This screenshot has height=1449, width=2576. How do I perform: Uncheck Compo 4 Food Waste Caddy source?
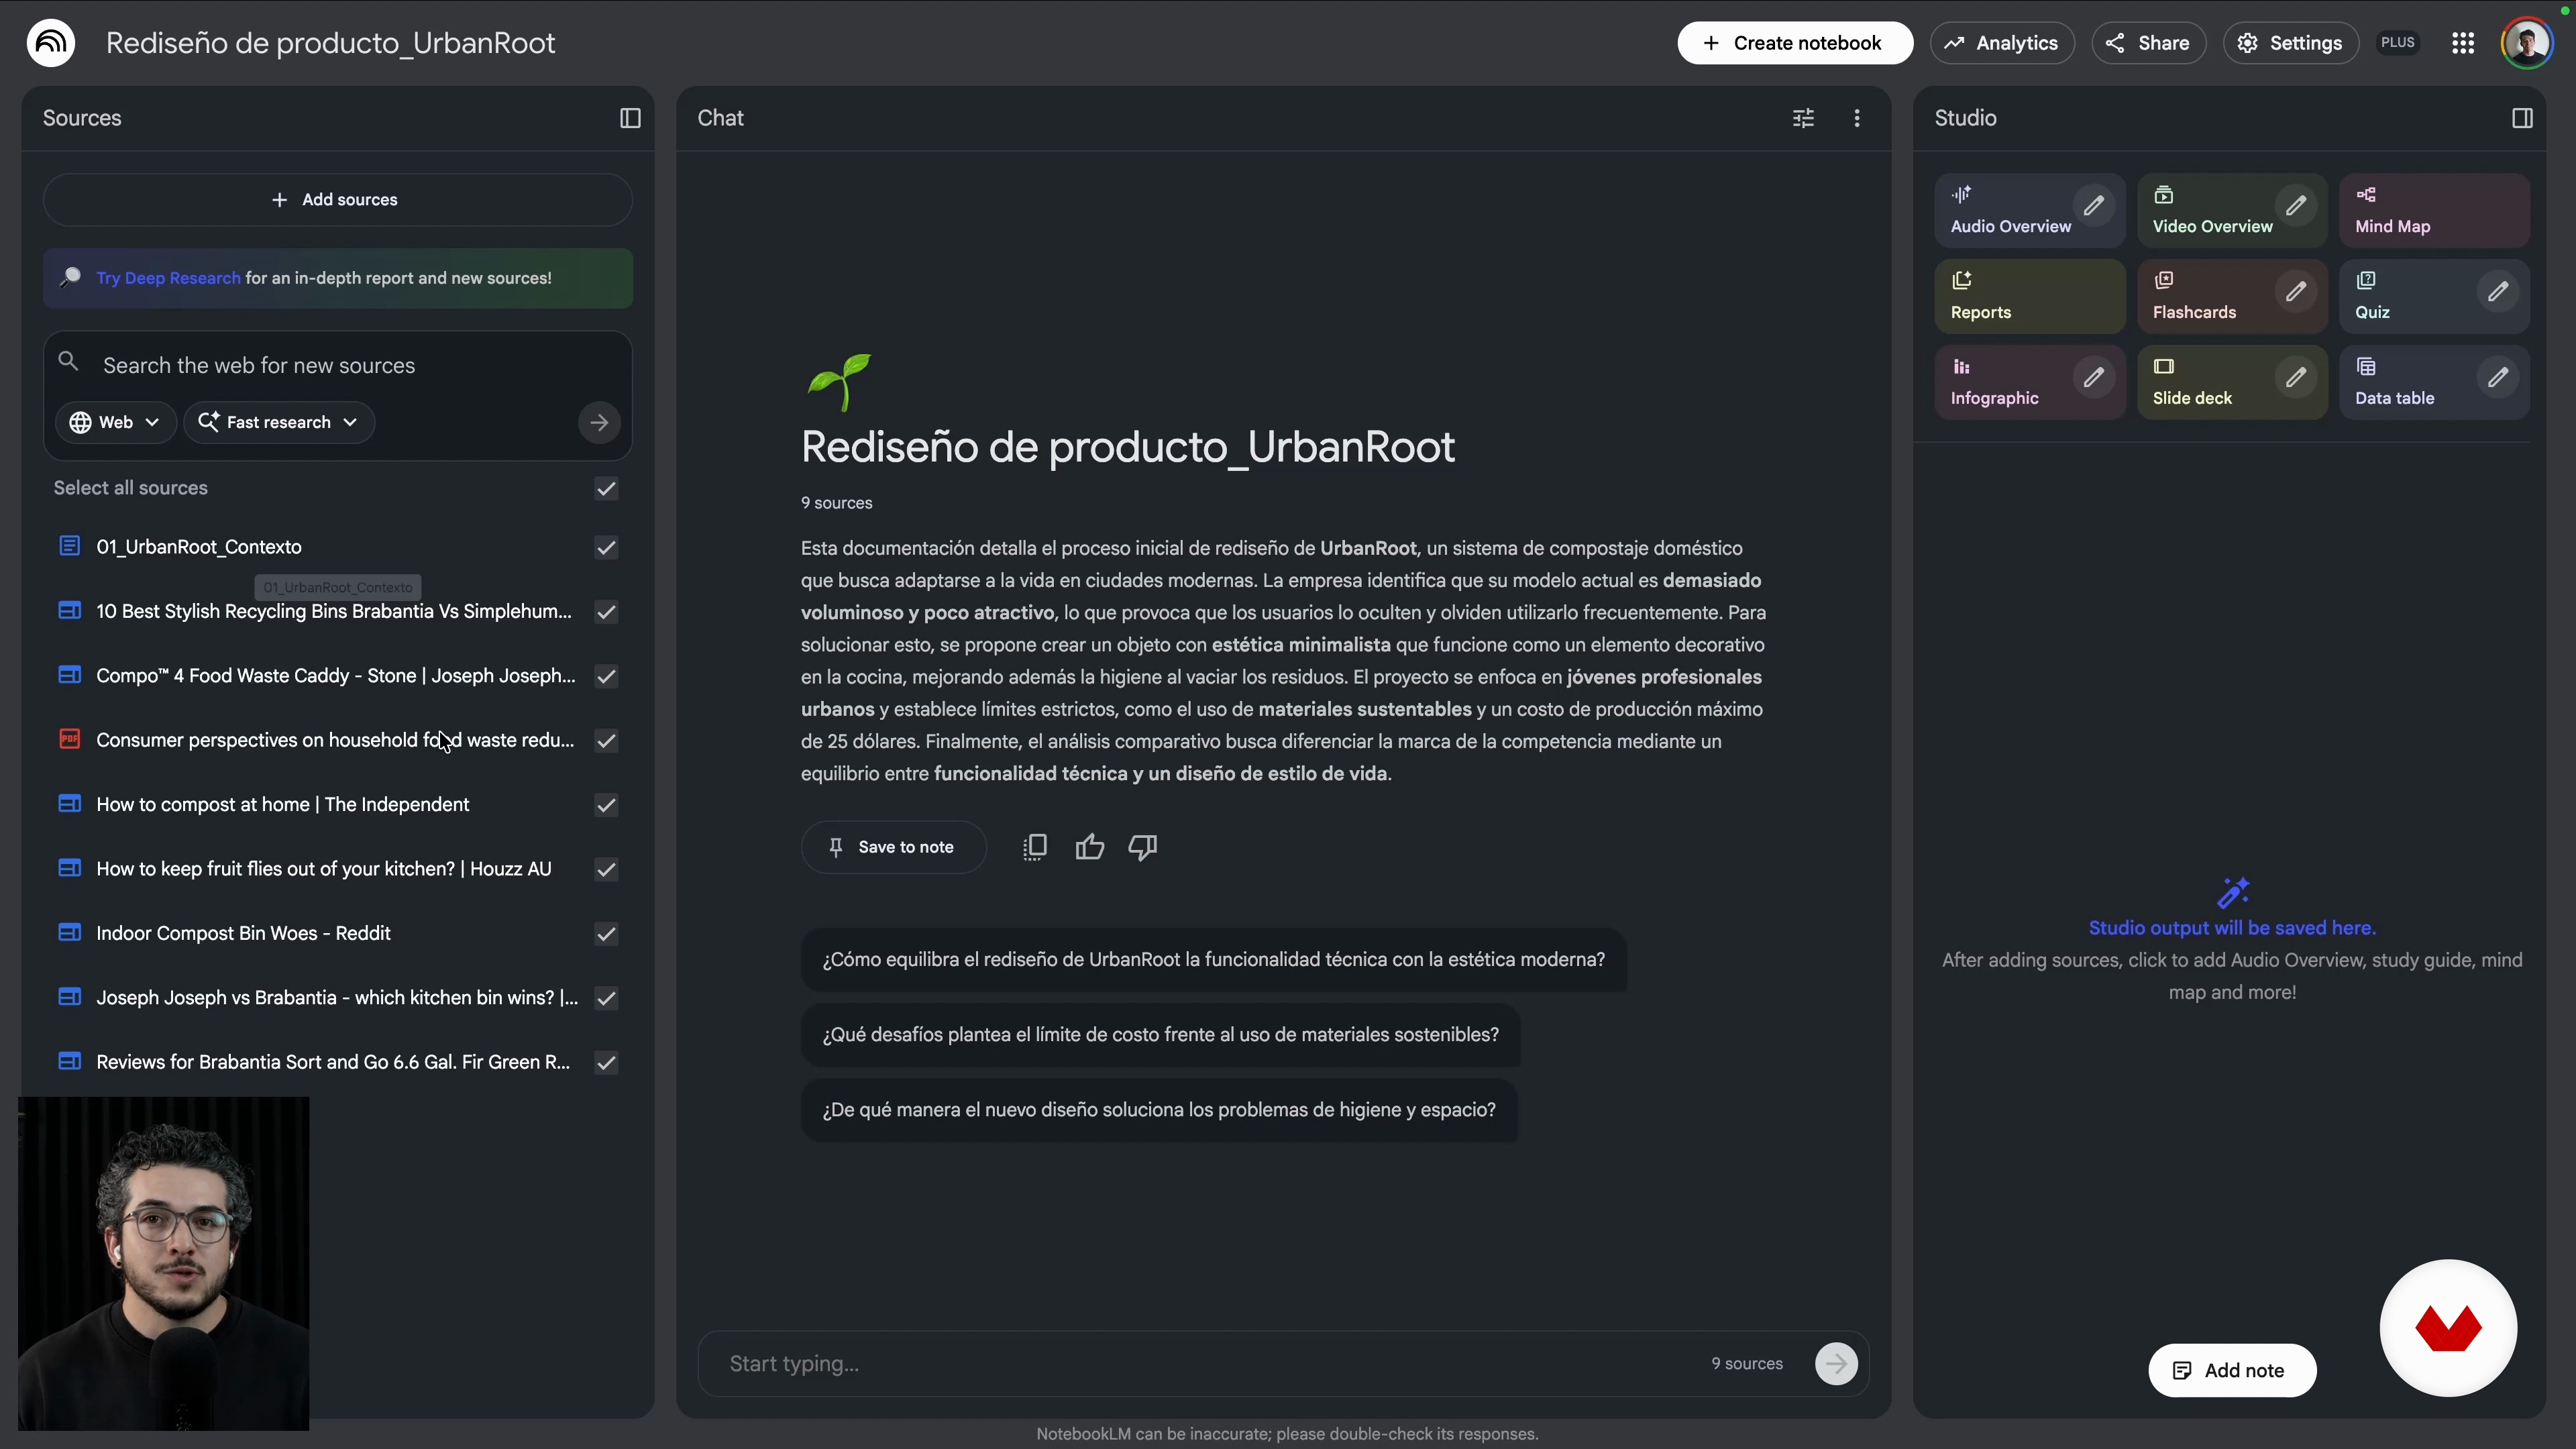(x=606, y=676)
